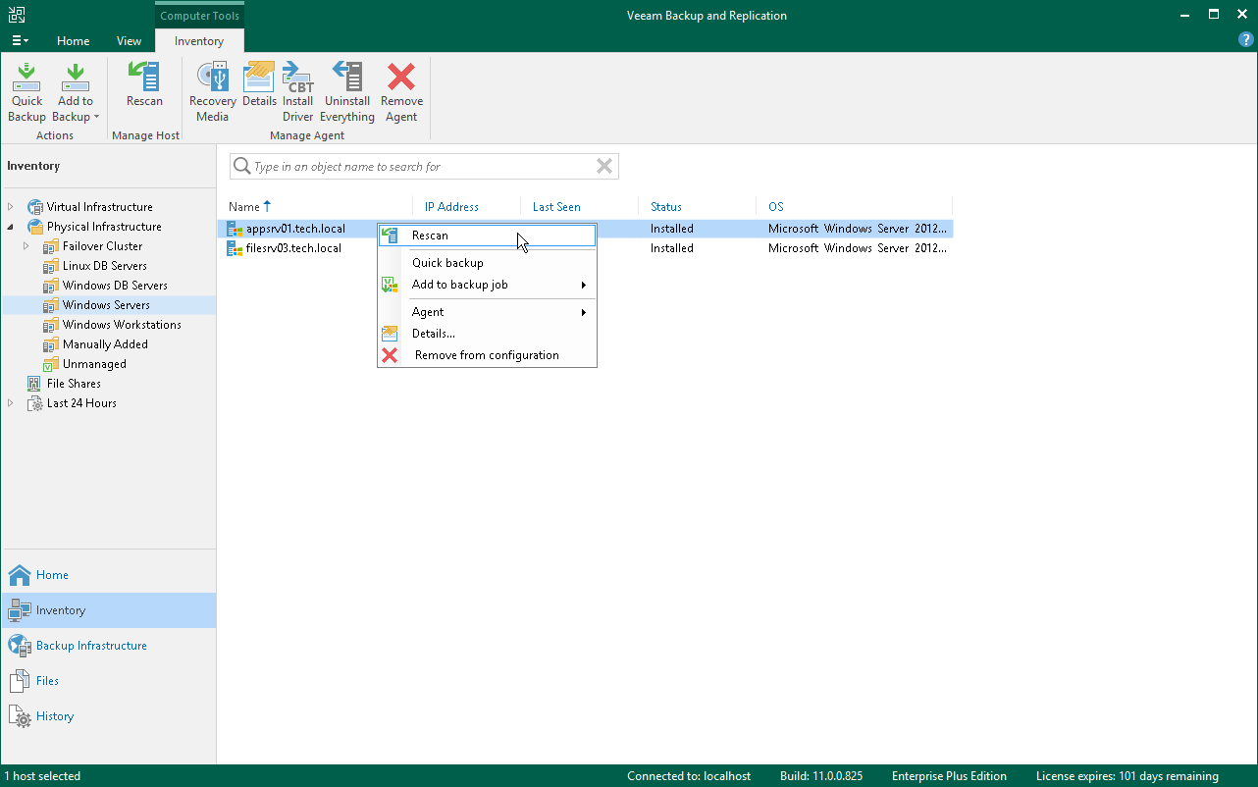
Task: Click the Details ribbon icon
Action: [x=259, y=85]
